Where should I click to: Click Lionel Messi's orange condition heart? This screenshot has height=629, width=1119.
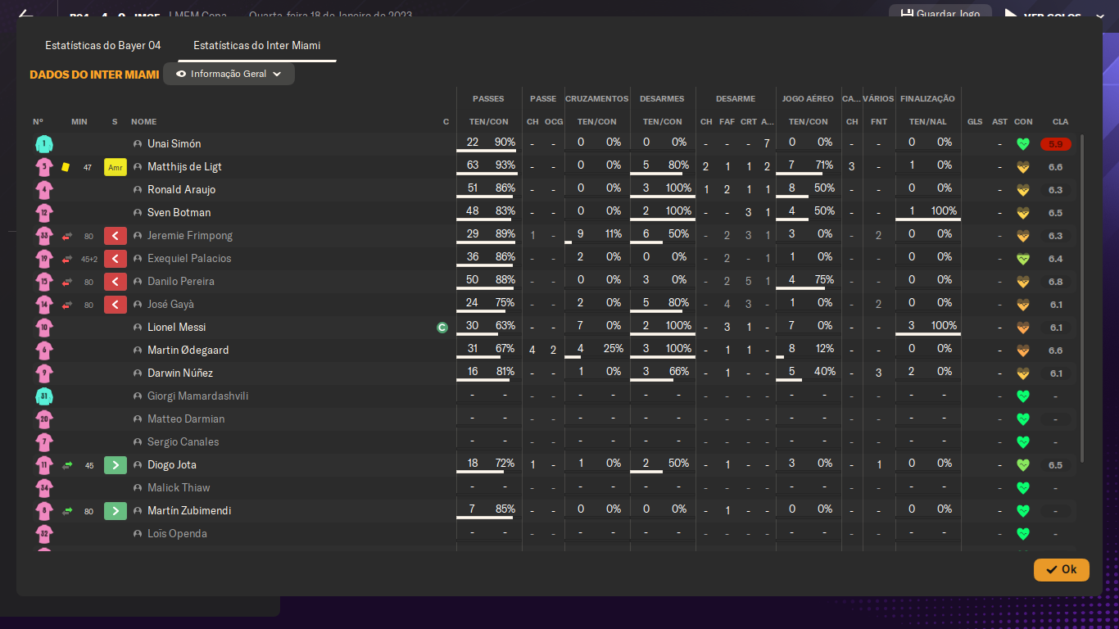[1022, 328]
